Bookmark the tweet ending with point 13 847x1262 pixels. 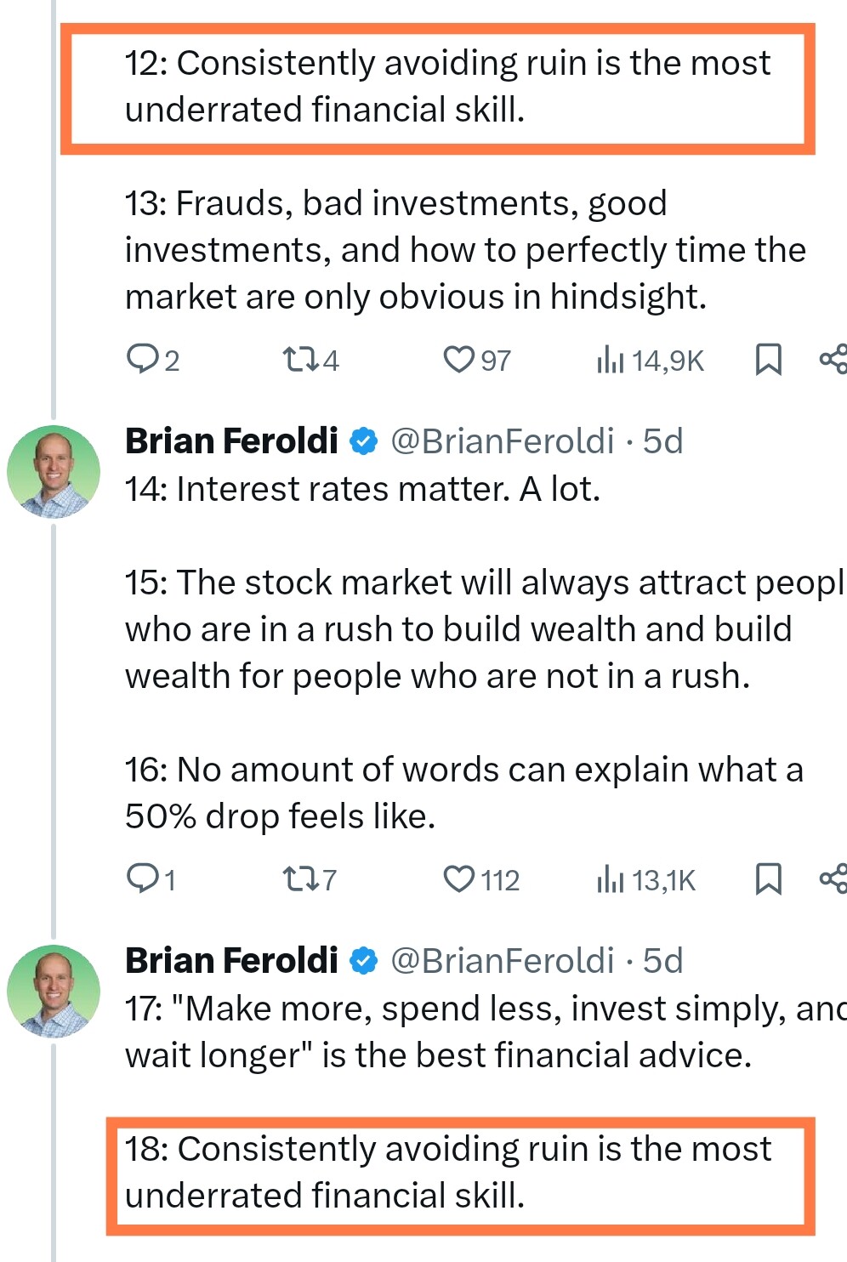(x=769, y=359)
